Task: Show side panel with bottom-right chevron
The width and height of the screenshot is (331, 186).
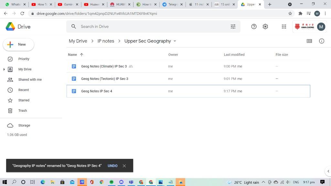Action: click(328, 171)
